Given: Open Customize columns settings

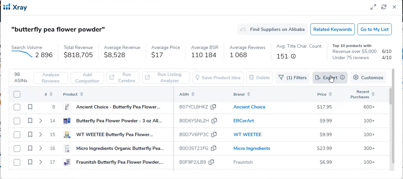Looking at the screenshot, I should pyautogui.click(x=368, y=78).
